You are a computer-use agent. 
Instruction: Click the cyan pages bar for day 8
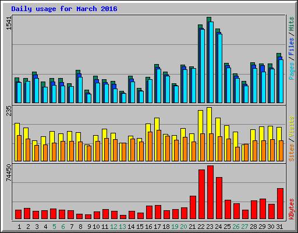[x=80, y=90]
